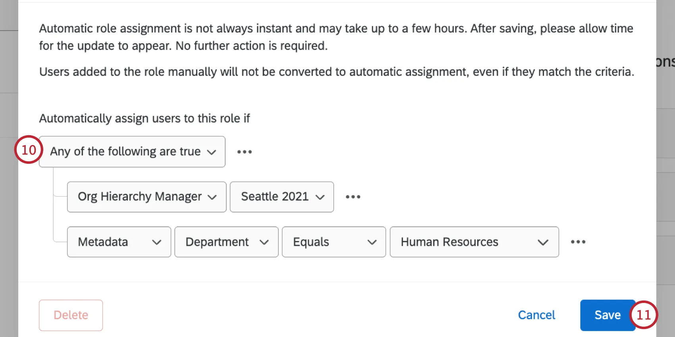Open the Seattle 2021 hierarchy dropdown
Image resolution: width=675 pixels, height=337 pixels.
(x=282, y=197)
